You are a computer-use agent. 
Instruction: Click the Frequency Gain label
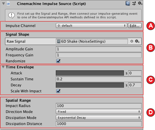click(19, 55)
